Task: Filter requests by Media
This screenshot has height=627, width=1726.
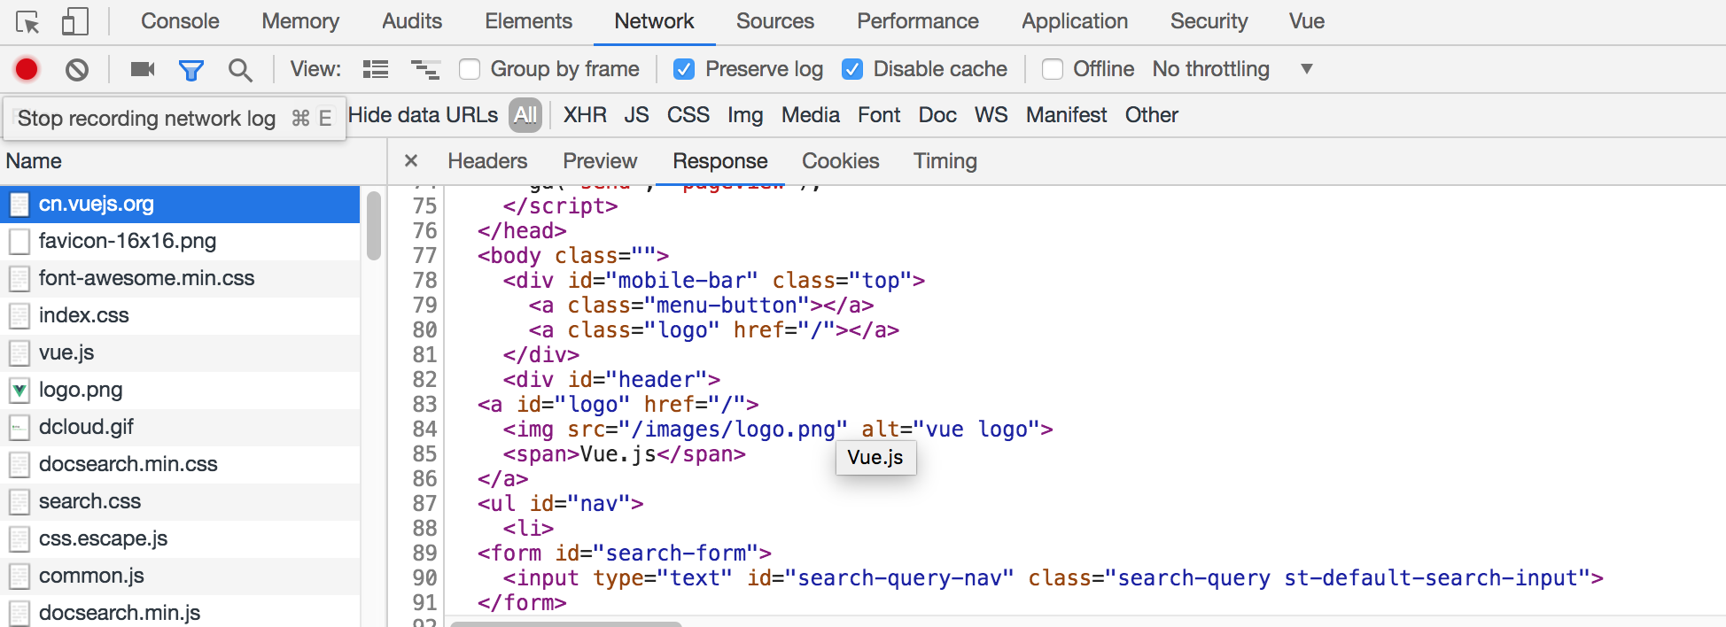Action: (811, 115)
